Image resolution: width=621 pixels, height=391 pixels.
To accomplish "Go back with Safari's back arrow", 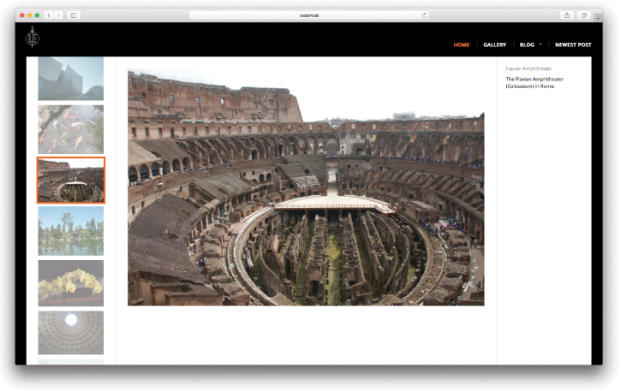I will (x=49, y=15).
